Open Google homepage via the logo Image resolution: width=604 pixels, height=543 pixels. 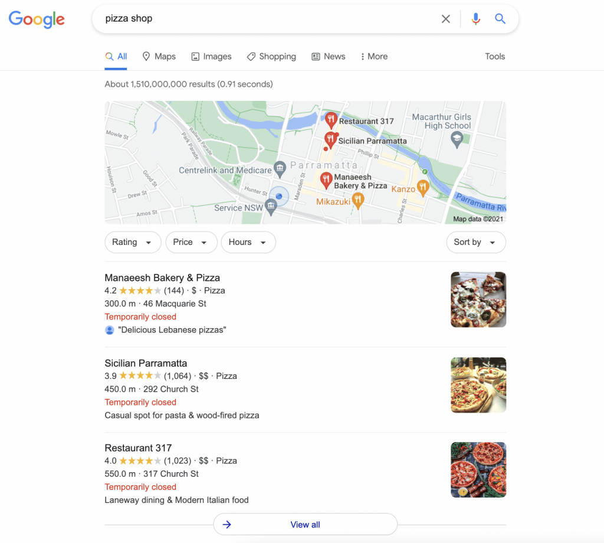(37, 19)
